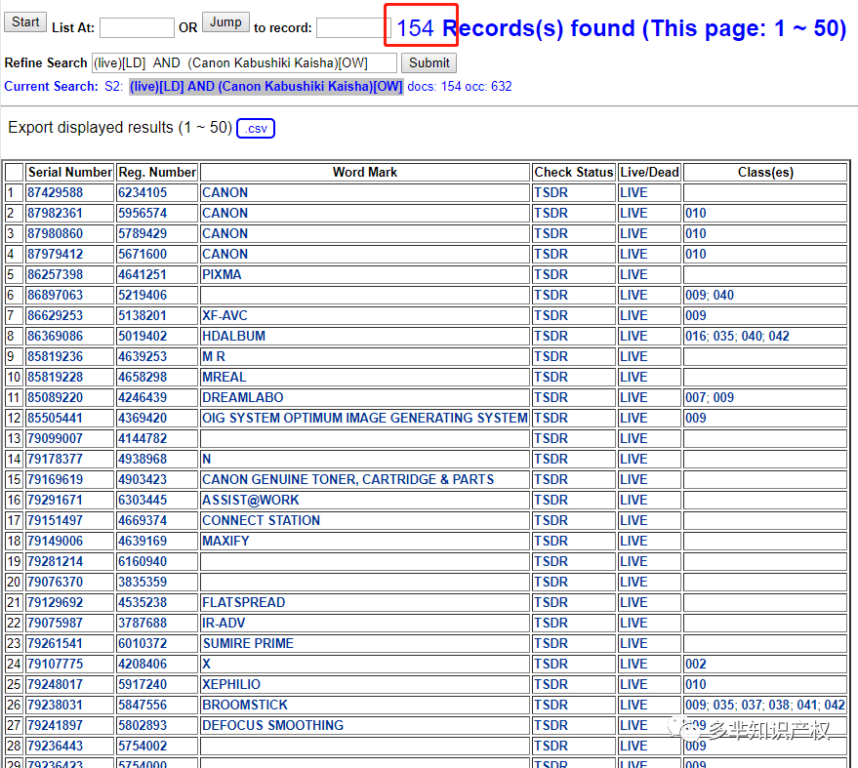
Task: Click the 009; 040 classes entry
Action: [710, 296]
